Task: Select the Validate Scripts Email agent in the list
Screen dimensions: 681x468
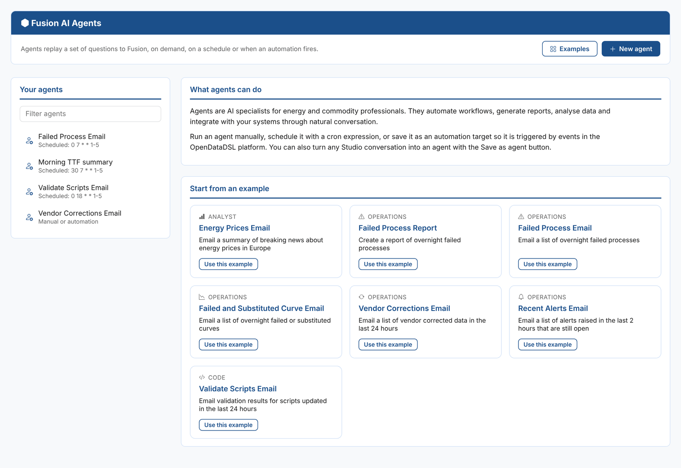Action: 90,192
